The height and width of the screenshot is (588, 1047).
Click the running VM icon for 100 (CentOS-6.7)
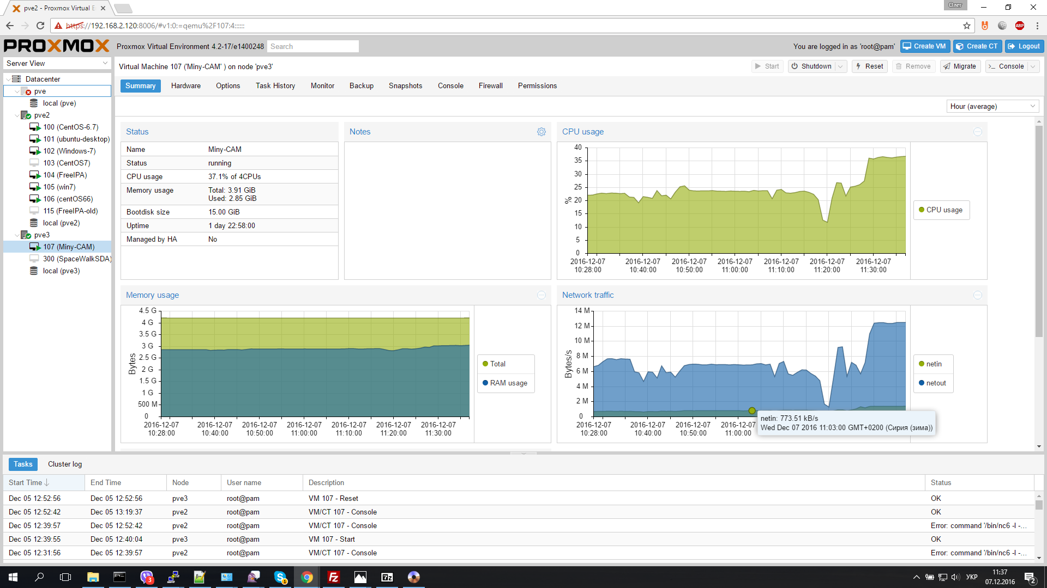tap(35, 127)
